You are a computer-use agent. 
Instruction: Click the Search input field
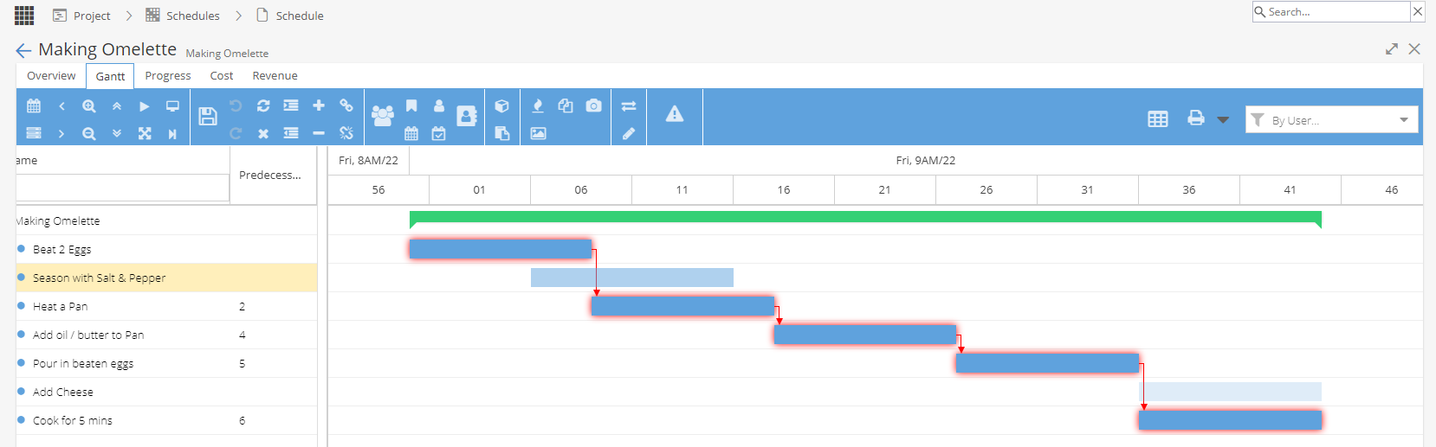1331,12
